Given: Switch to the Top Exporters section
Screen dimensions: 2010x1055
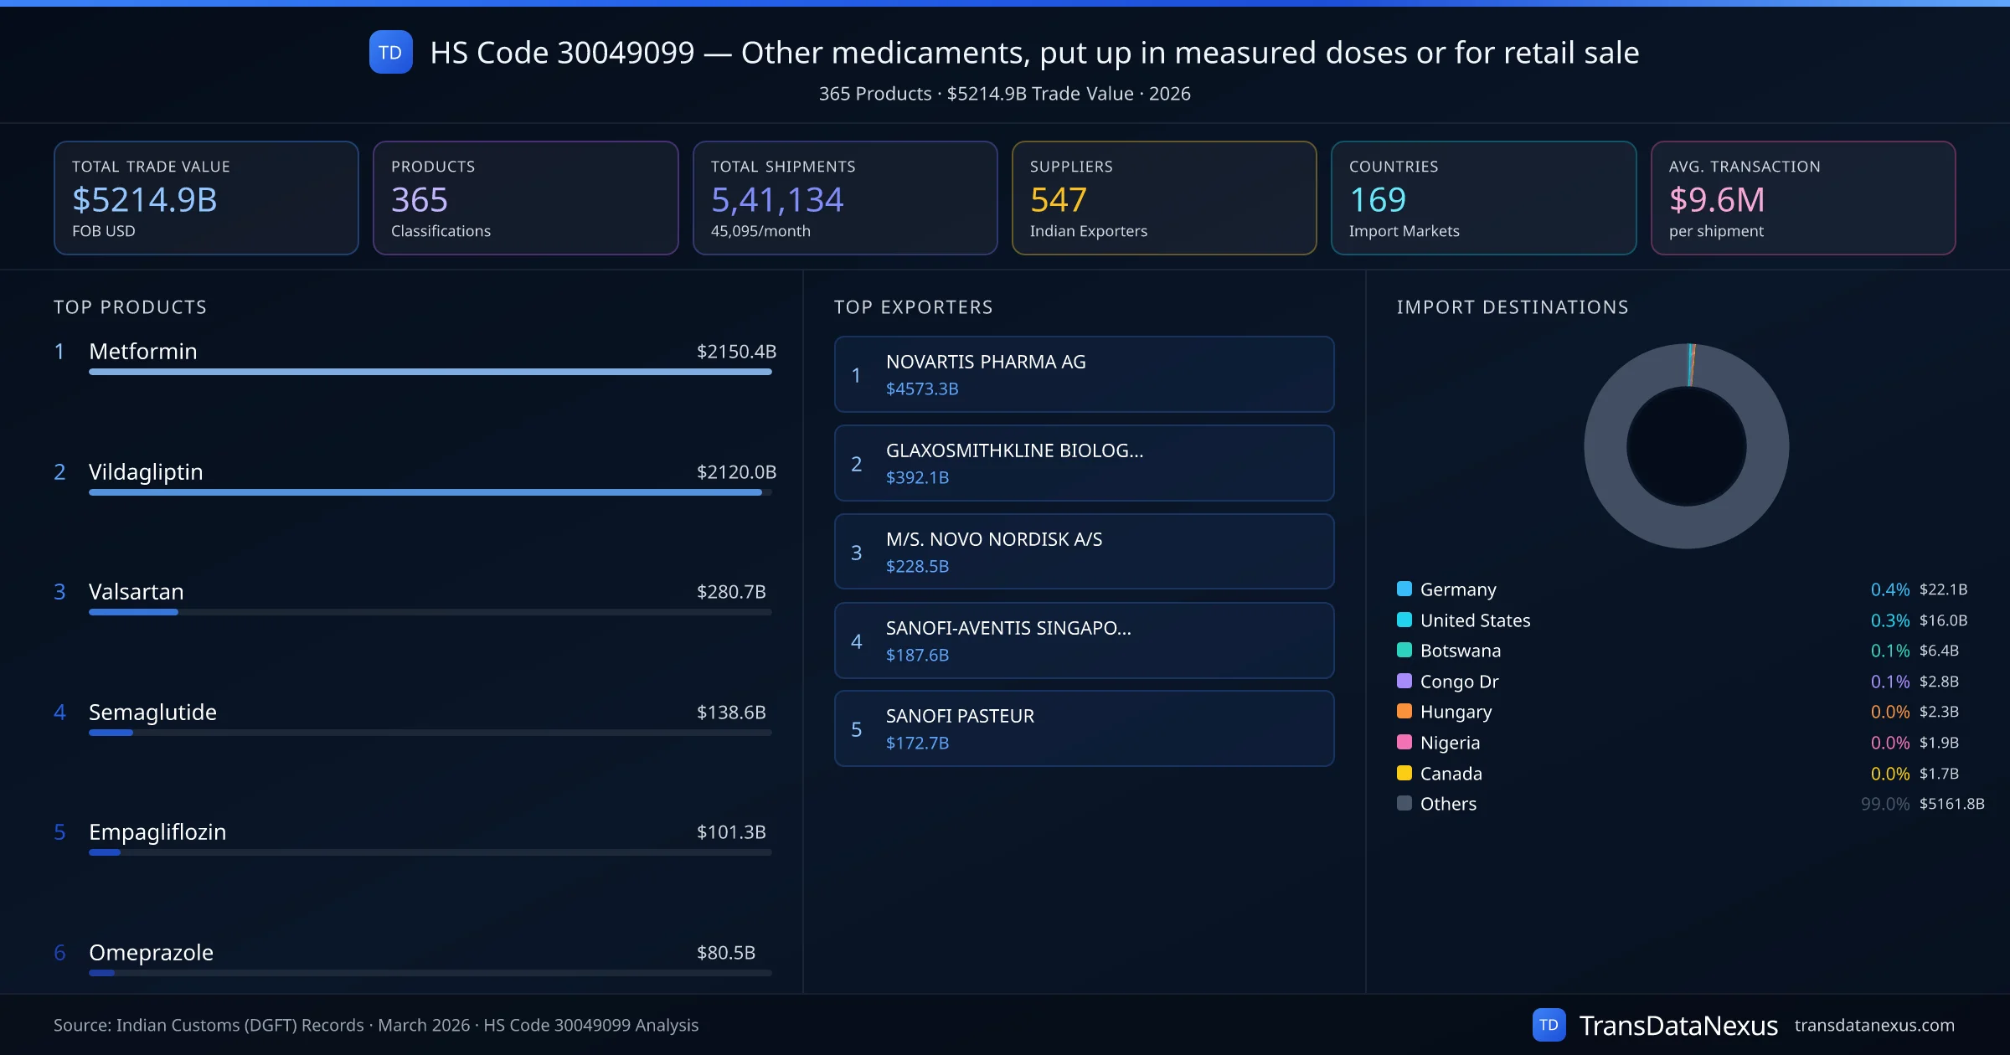Looking at the screenshot, I should point(915,307).
